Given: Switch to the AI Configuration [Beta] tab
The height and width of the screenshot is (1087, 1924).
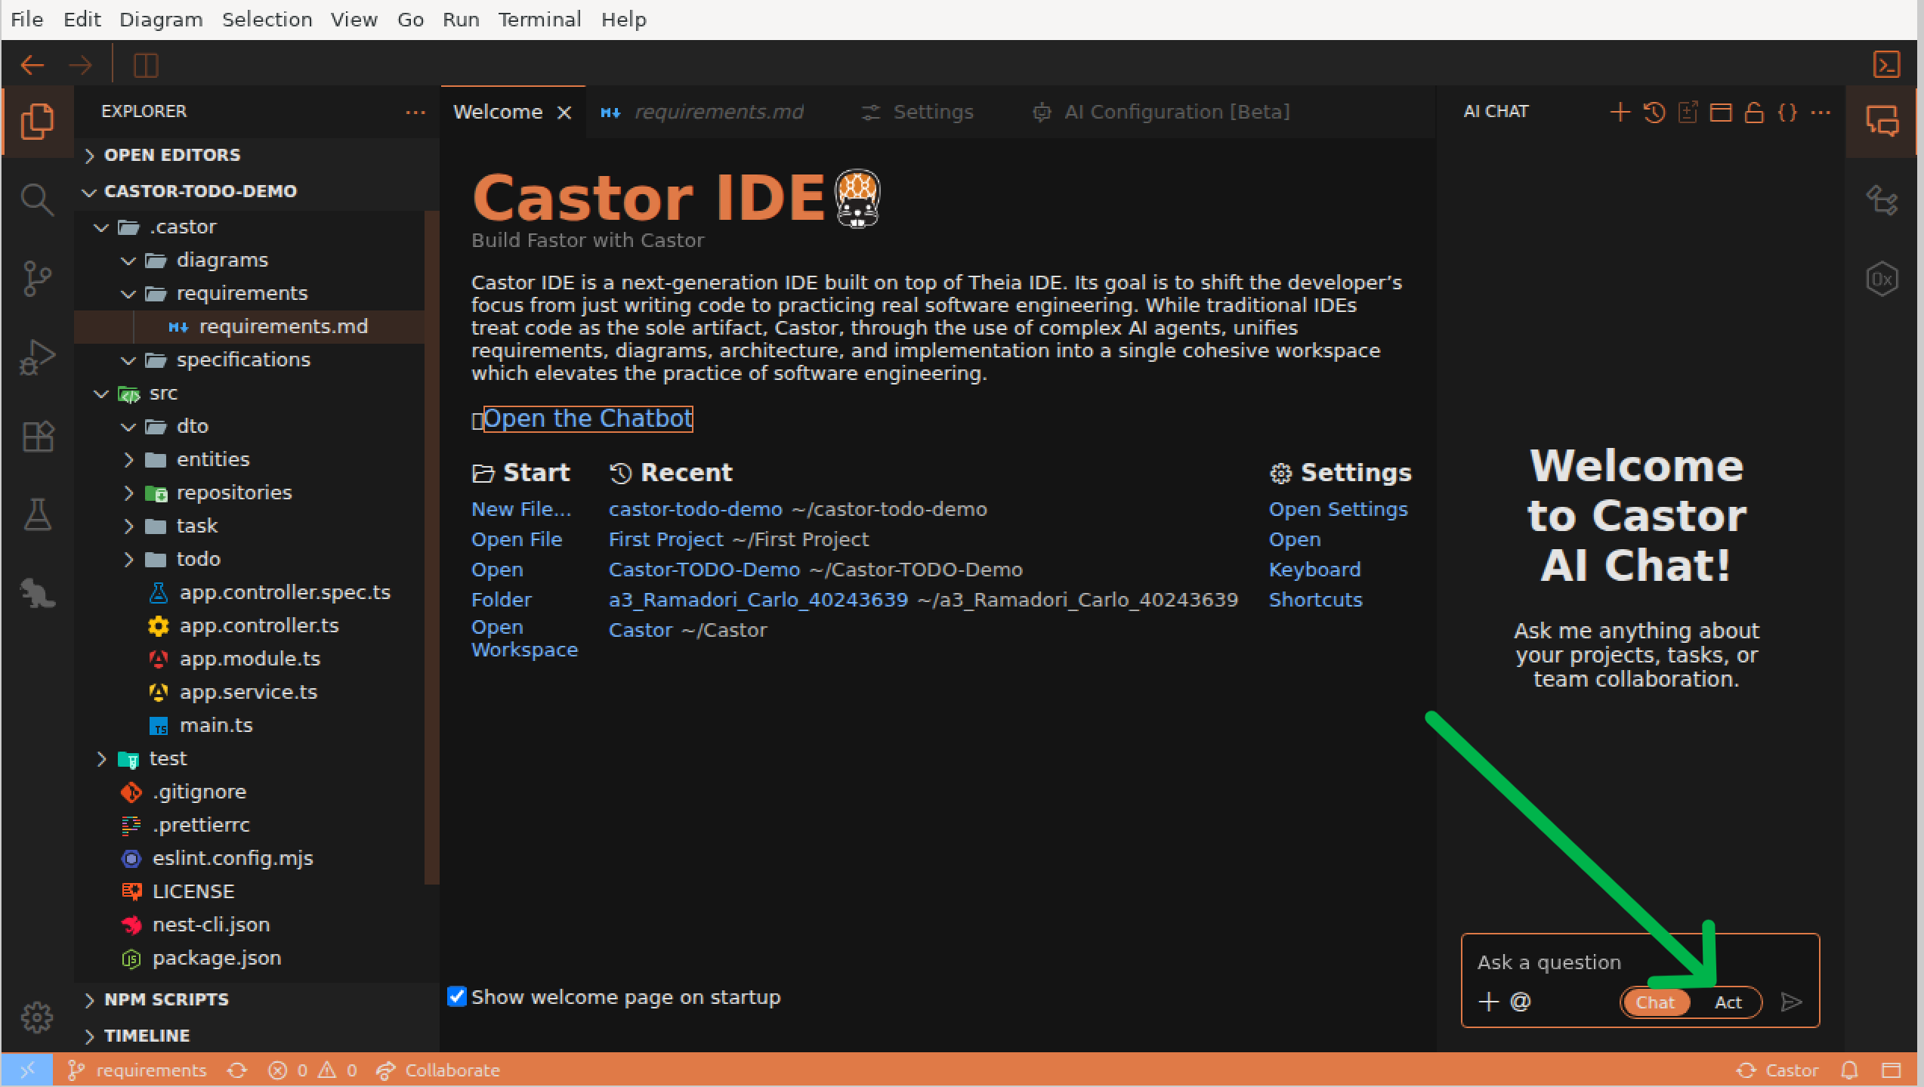Looking at the screenshot, I should (1176, 112).
